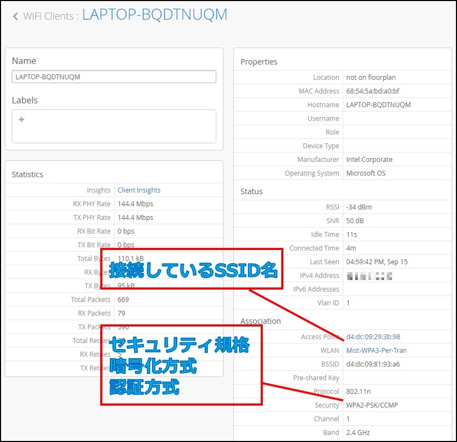Click the page title LAPTOP-BQDTNUQM
The width and height of the screenshot is (457, 442).
click(x=155, y=15)
